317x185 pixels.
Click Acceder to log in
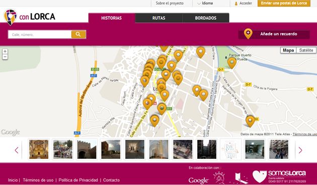point(243,3)
